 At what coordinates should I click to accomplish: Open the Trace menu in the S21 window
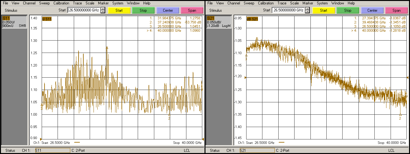(x=282, y=3)
